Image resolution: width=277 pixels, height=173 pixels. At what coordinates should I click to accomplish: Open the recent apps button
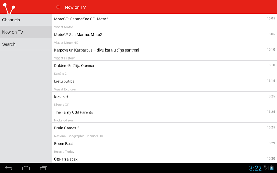click(x=44, y=168)
